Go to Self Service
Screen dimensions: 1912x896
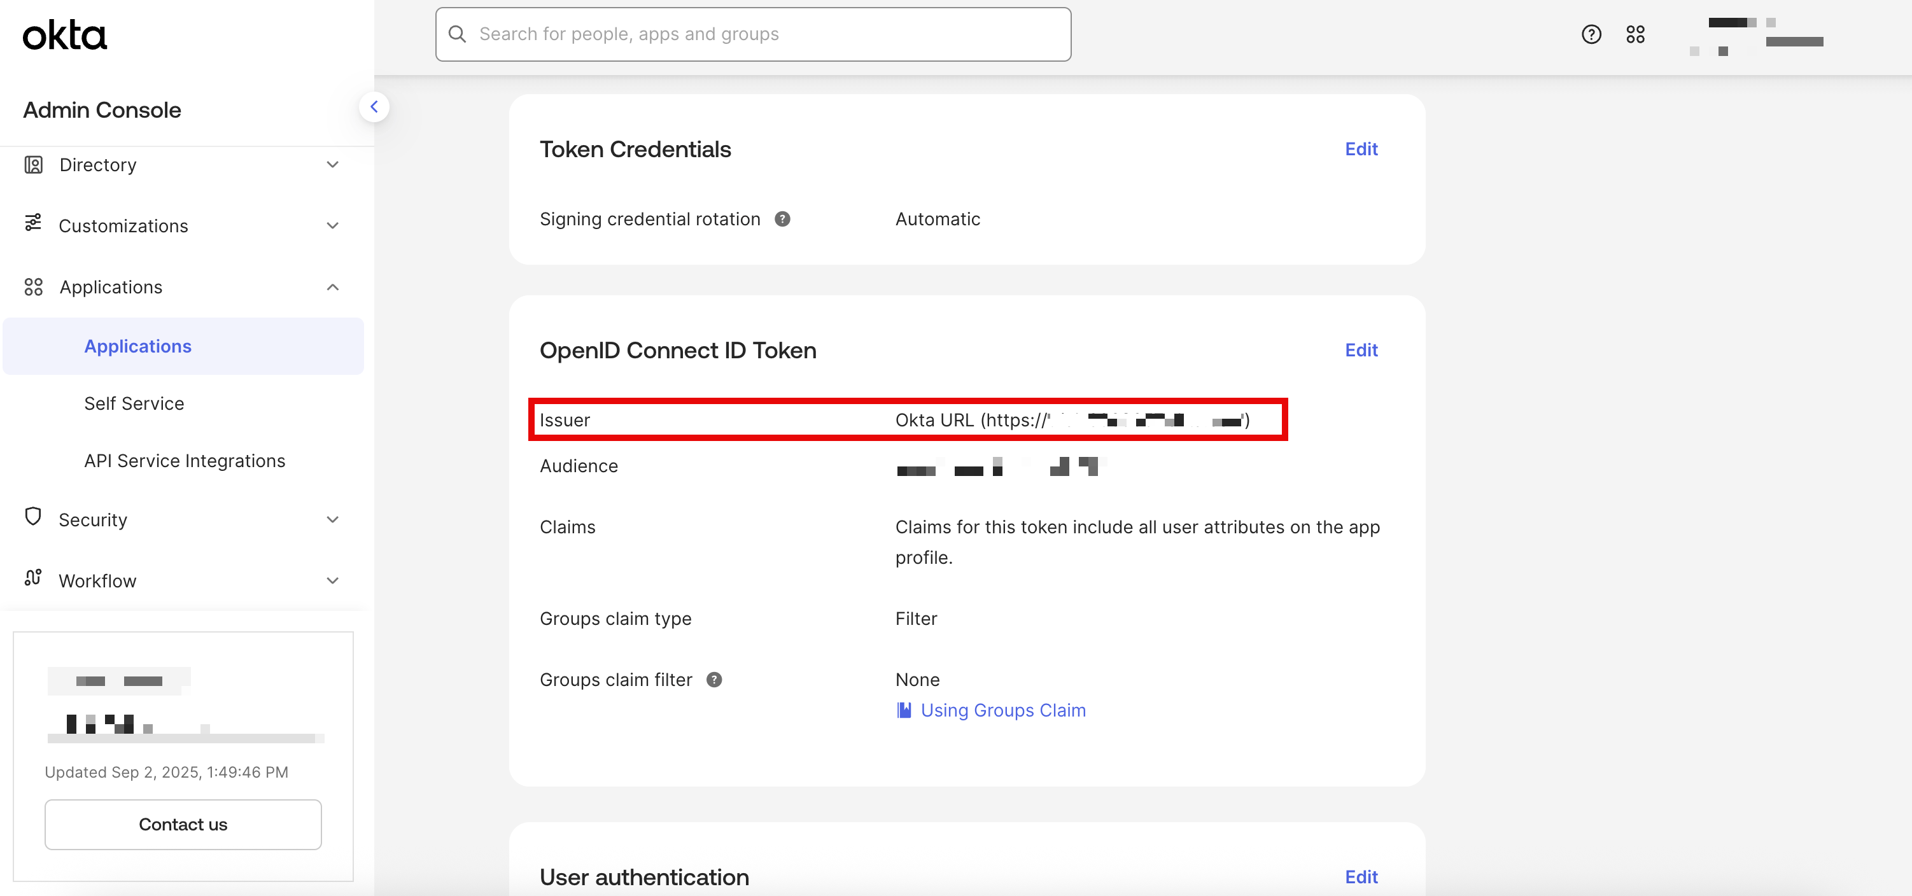point(134,403)
